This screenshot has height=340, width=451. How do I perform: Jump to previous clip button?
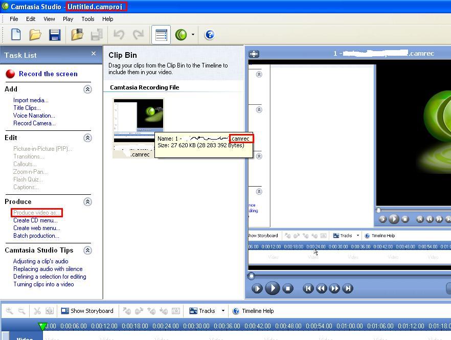[x=308, y=288]
